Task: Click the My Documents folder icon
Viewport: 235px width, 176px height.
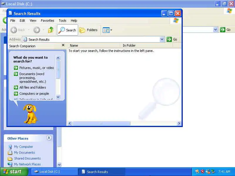Action: (10, 153)
